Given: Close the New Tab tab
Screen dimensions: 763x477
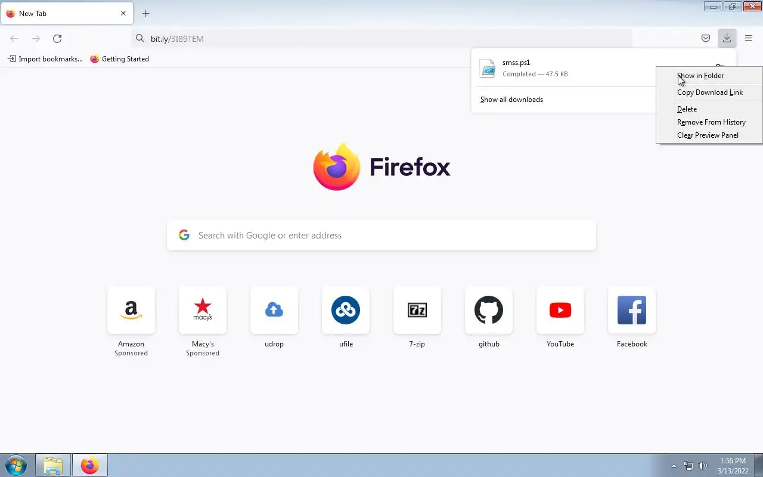Looking at the screenshot, I should click(x=123, y=13).
